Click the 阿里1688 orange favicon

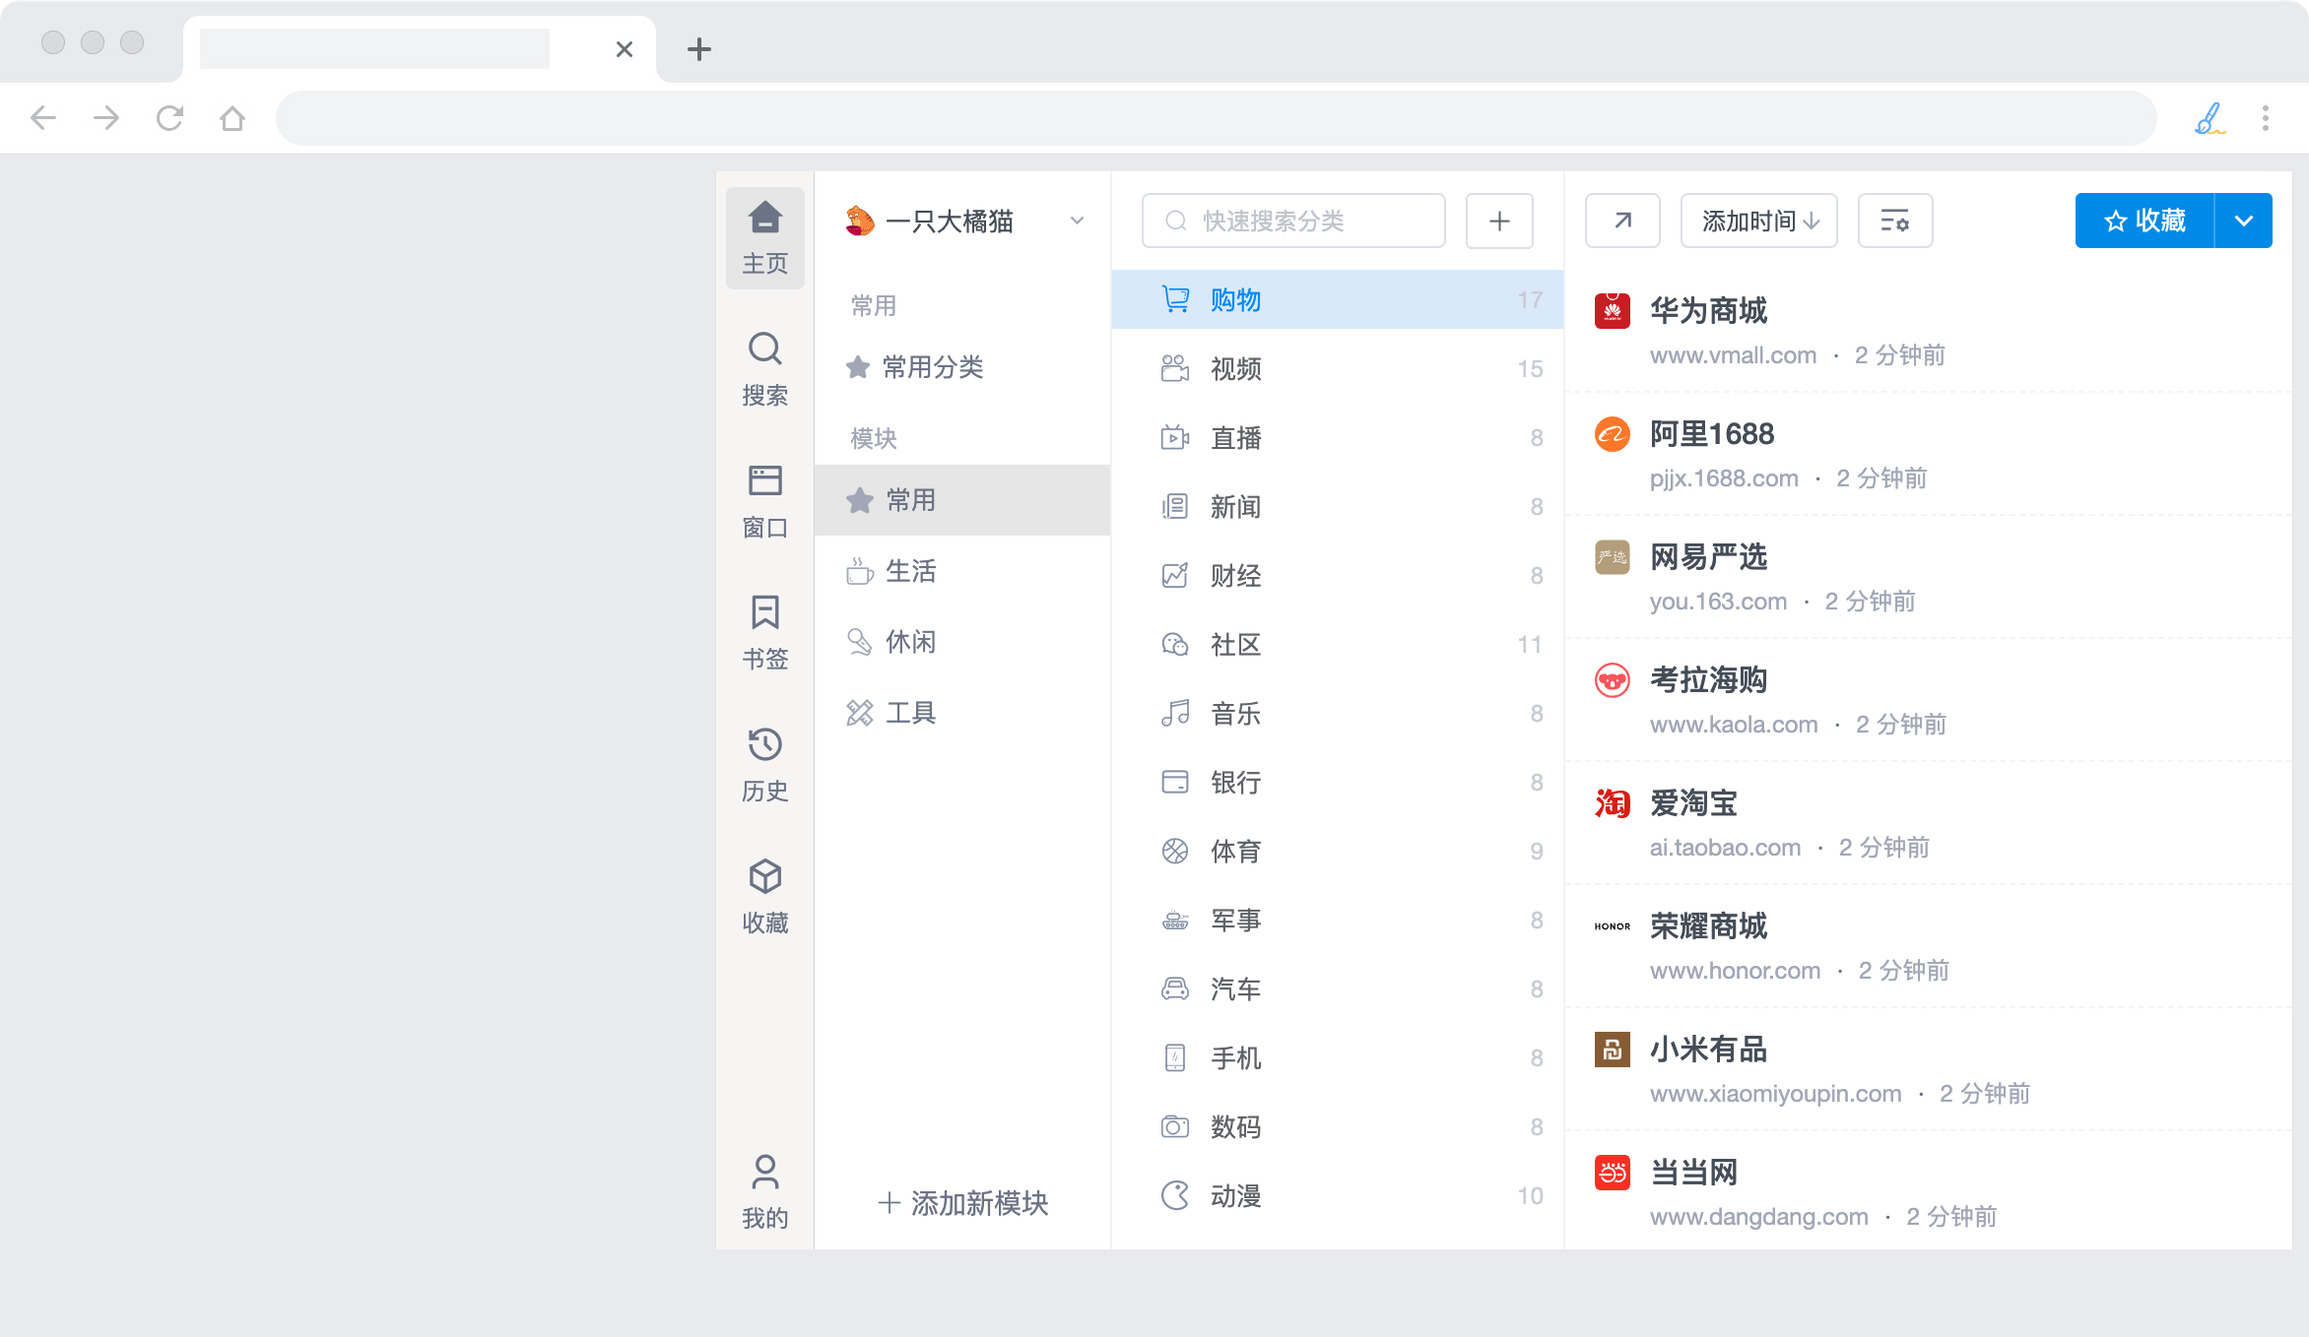(1613, 434)
